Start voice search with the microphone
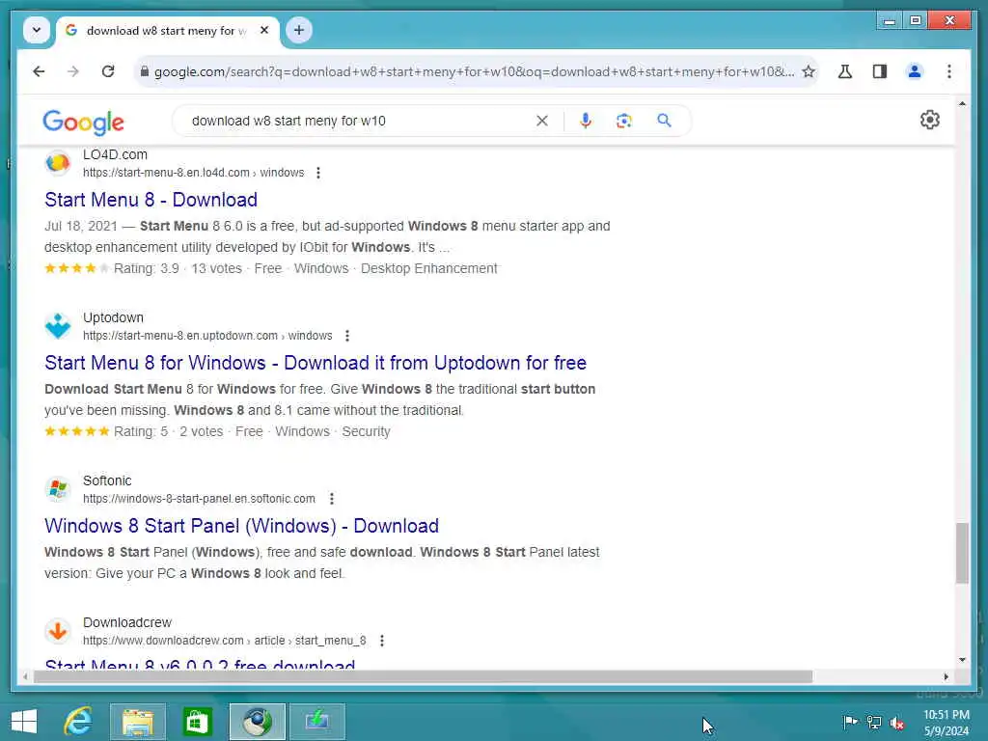Screen dimensions: 988x741 [x=586, y=121]
